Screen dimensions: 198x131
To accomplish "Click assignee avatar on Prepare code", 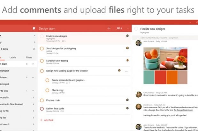I will point(127,100).
